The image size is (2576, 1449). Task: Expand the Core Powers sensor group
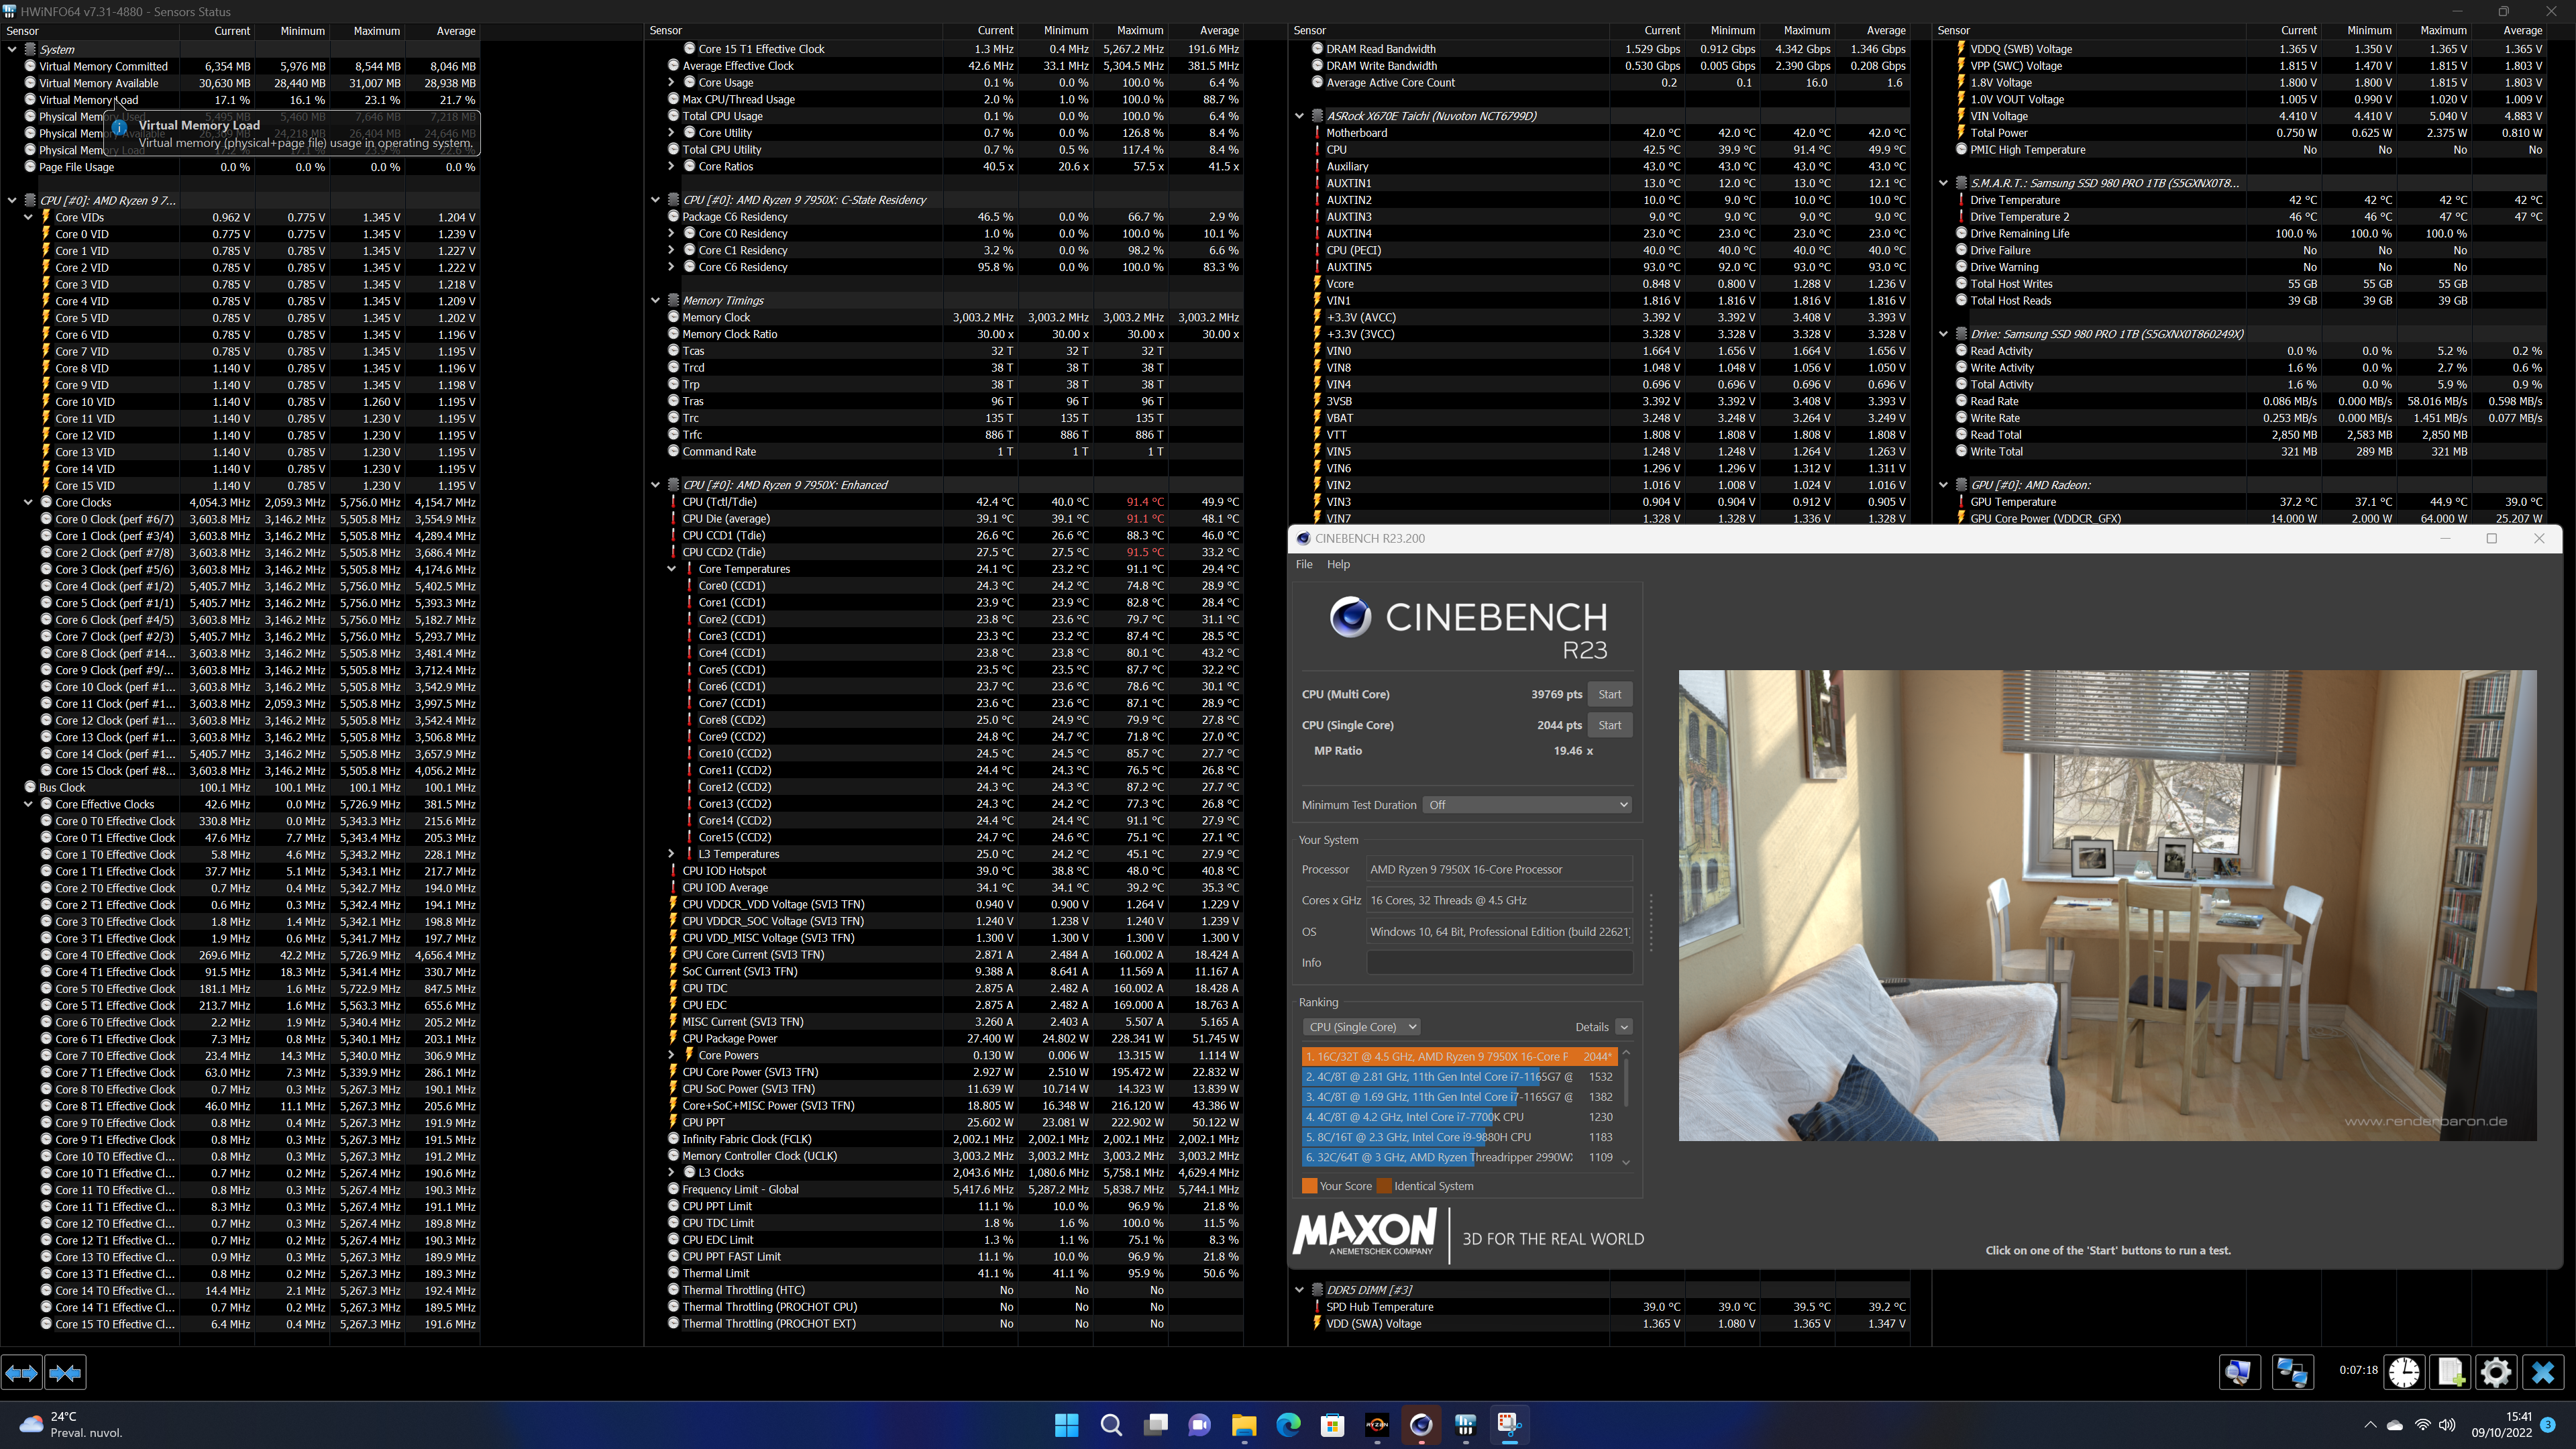tap(672, 1055)
